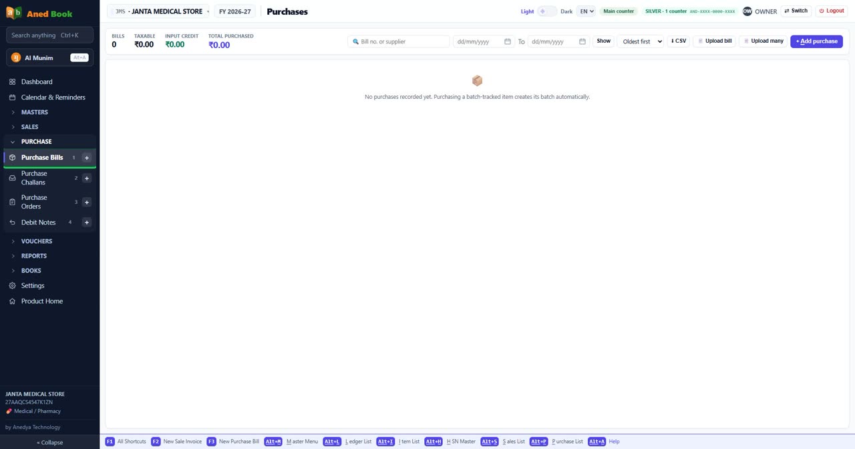Viewport: 855px width, 449px height.
Task: Click the Aned Book logo icon
Action: pyautogui.click(x=14, y=13)
